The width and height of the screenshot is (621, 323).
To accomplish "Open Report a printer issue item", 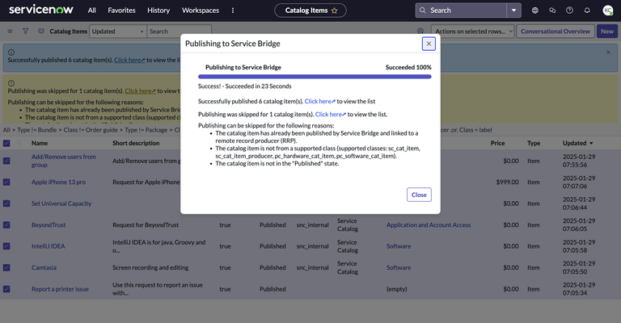I will pos(60,289).
